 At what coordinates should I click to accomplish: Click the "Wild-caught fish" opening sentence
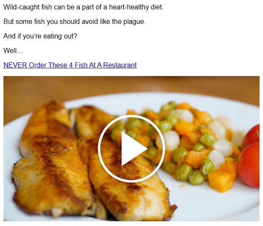(x=83, y=7)
